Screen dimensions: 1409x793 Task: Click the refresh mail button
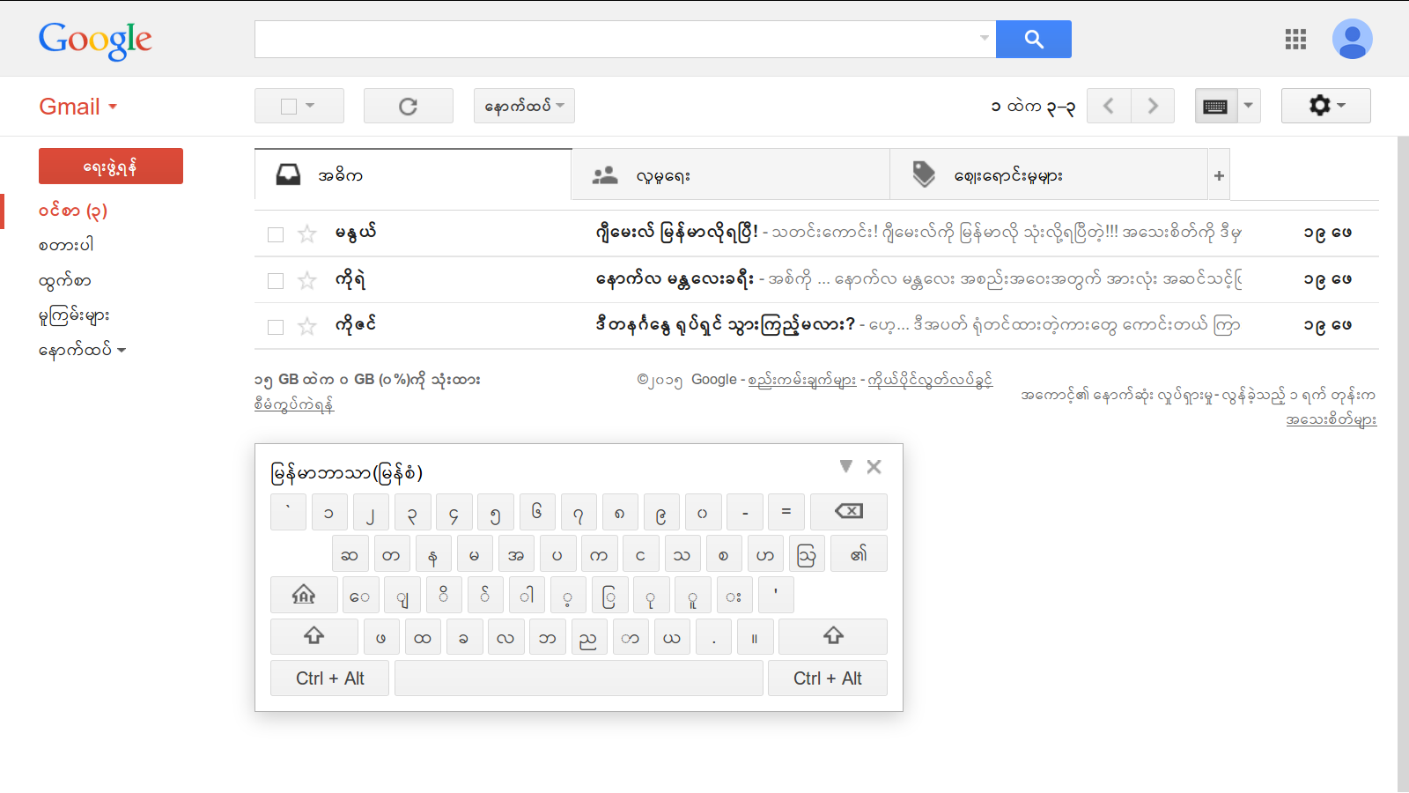[x=408, y=106]
